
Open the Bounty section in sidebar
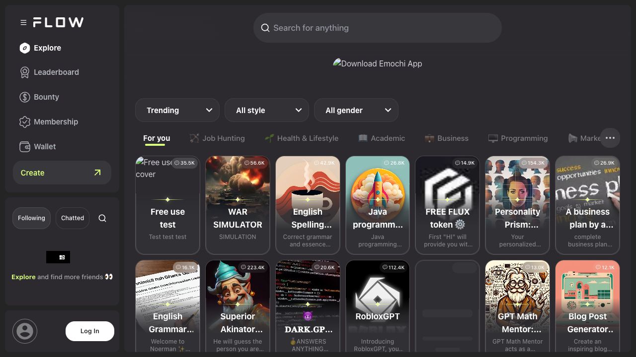point(46,97)
